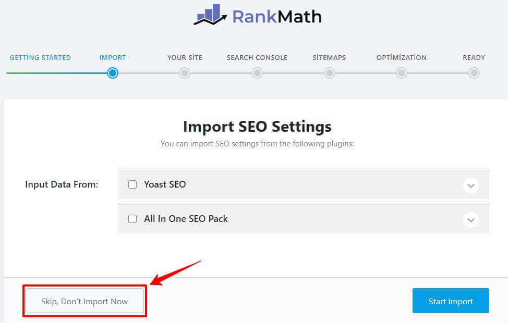This screenshot has width=508, height=323.
Task: Click the RankMath logo
Action: (x=258, y=15)
